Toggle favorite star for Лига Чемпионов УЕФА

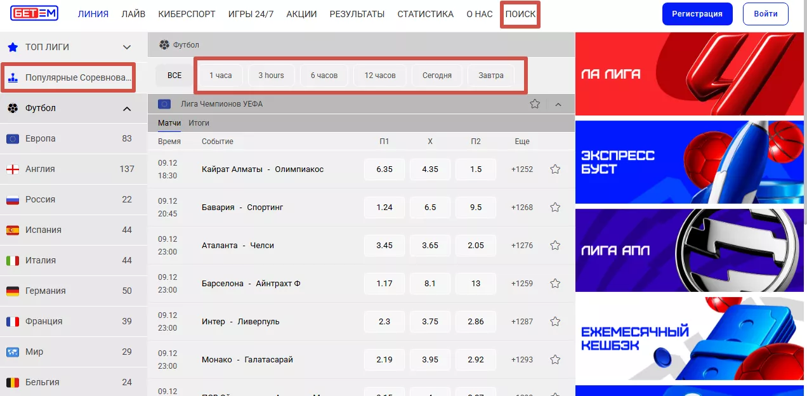tap(535, 103)
